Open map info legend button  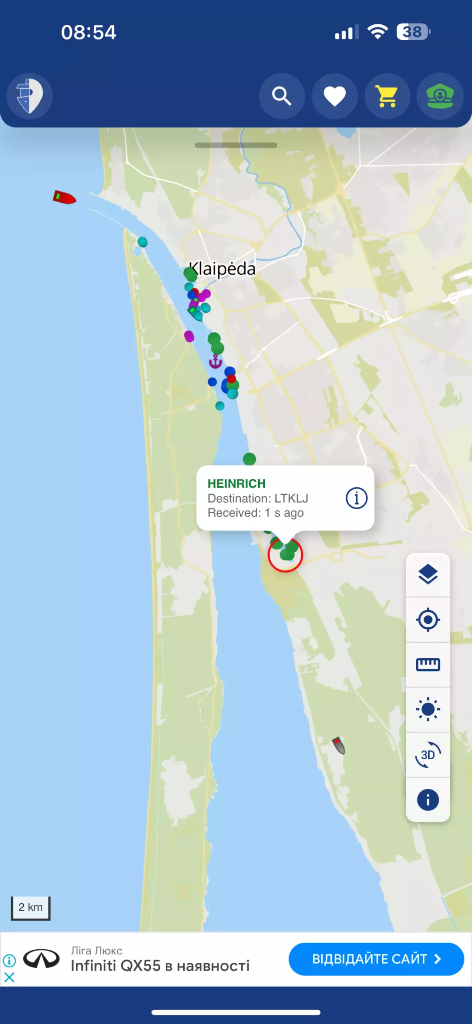click(428, 799)
